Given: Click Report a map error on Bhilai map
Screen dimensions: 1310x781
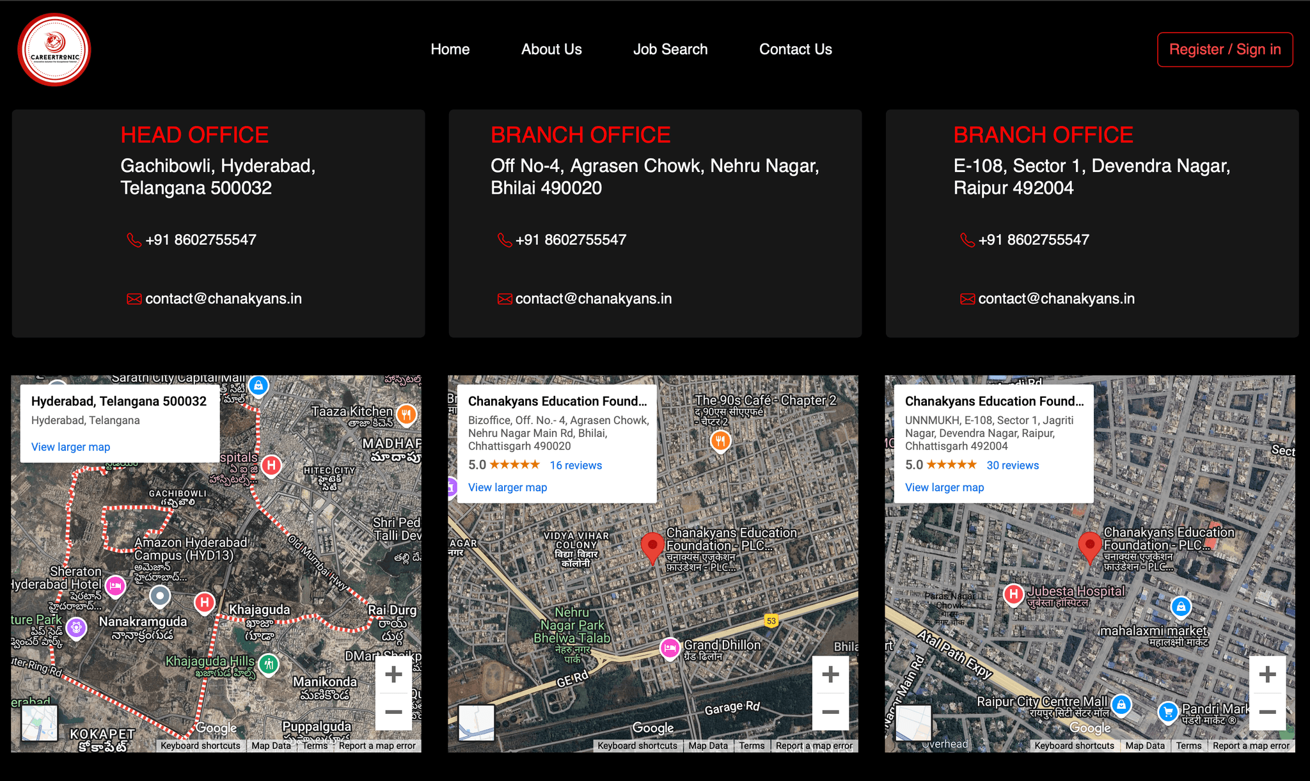Looking at the screenshot, I should [x=814, y=746].
